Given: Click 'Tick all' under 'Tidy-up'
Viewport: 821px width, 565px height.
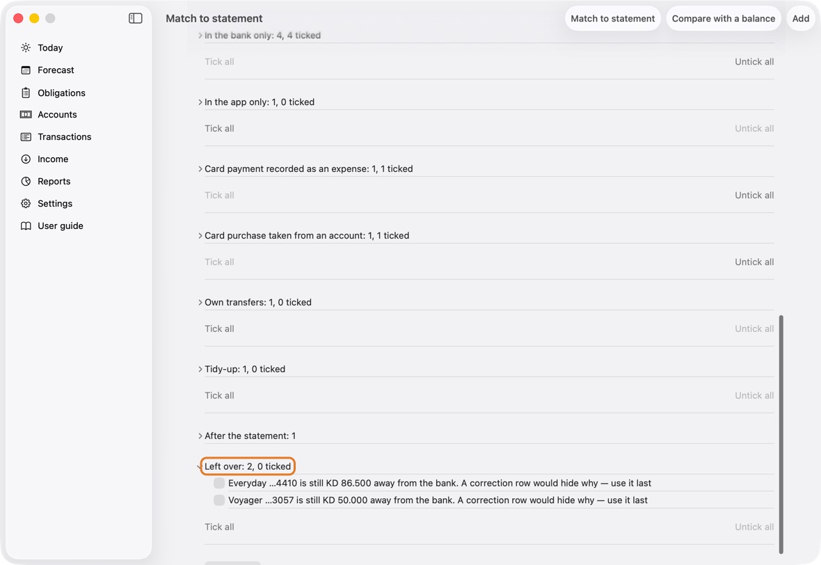Looking at the screenshot, I should click(x=219, y=395).
